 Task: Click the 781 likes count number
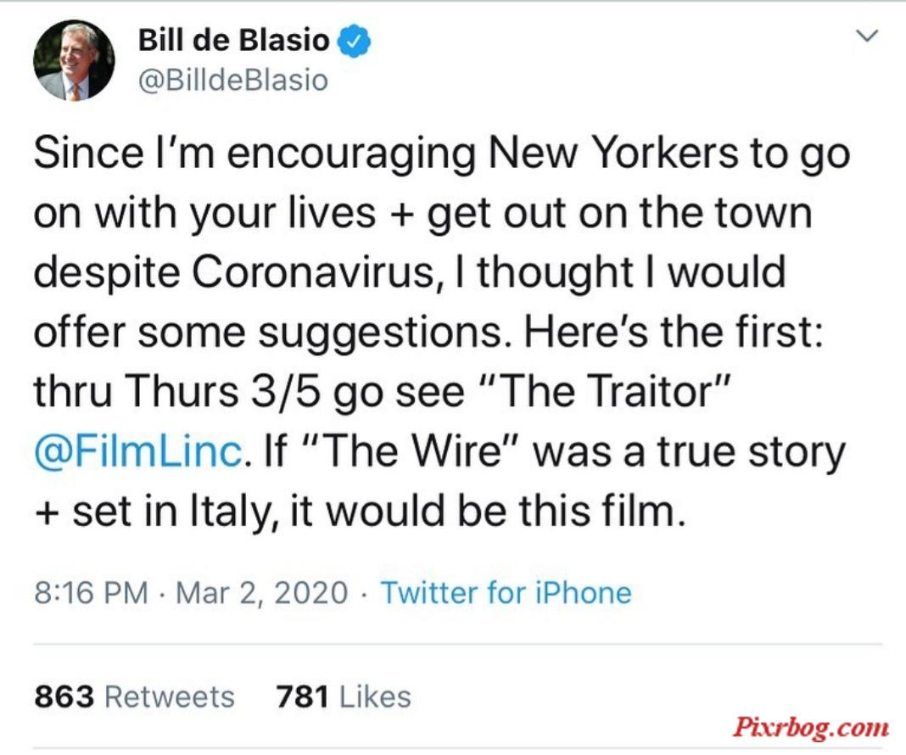(x=302, y=696)
